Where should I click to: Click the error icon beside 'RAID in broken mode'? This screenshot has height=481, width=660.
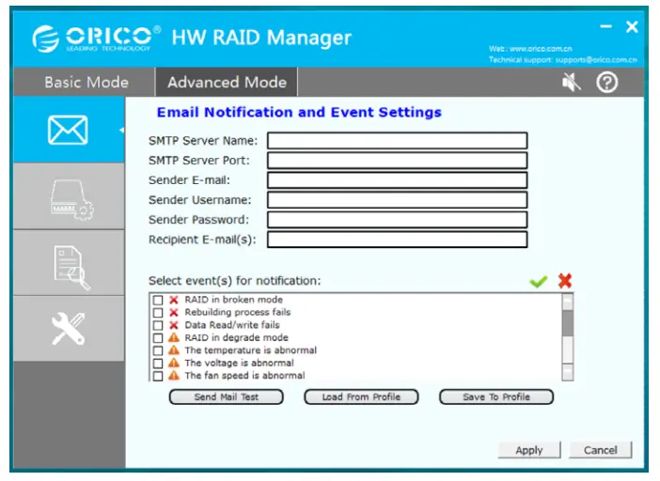pos(173,300)
